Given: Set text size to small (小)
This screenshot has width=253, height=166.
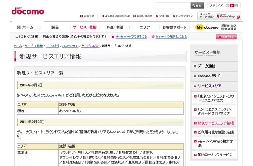Looking at the screenshot, I should pos(227,5).
